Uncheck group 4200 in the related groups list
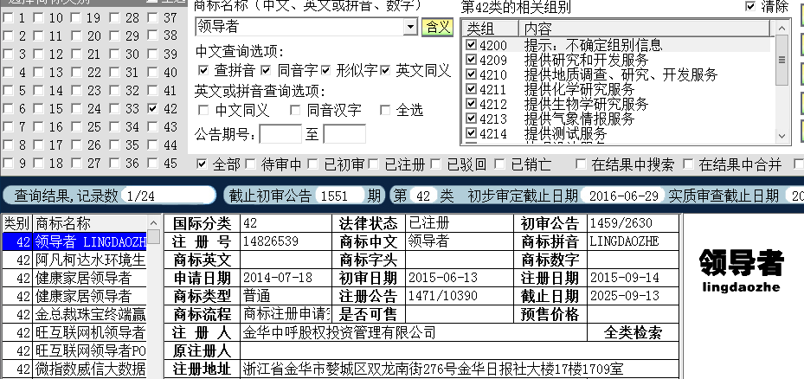Screen dimensions: 804x379 click(x=471, y=45)
